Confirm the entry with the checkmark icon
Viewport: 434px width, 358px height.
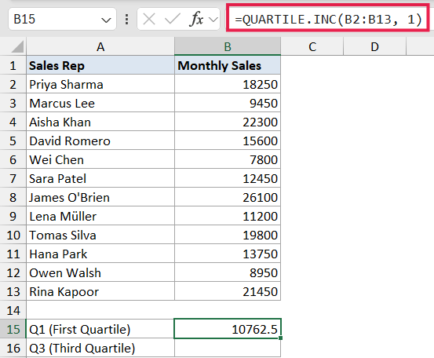[x=172, y=20]
